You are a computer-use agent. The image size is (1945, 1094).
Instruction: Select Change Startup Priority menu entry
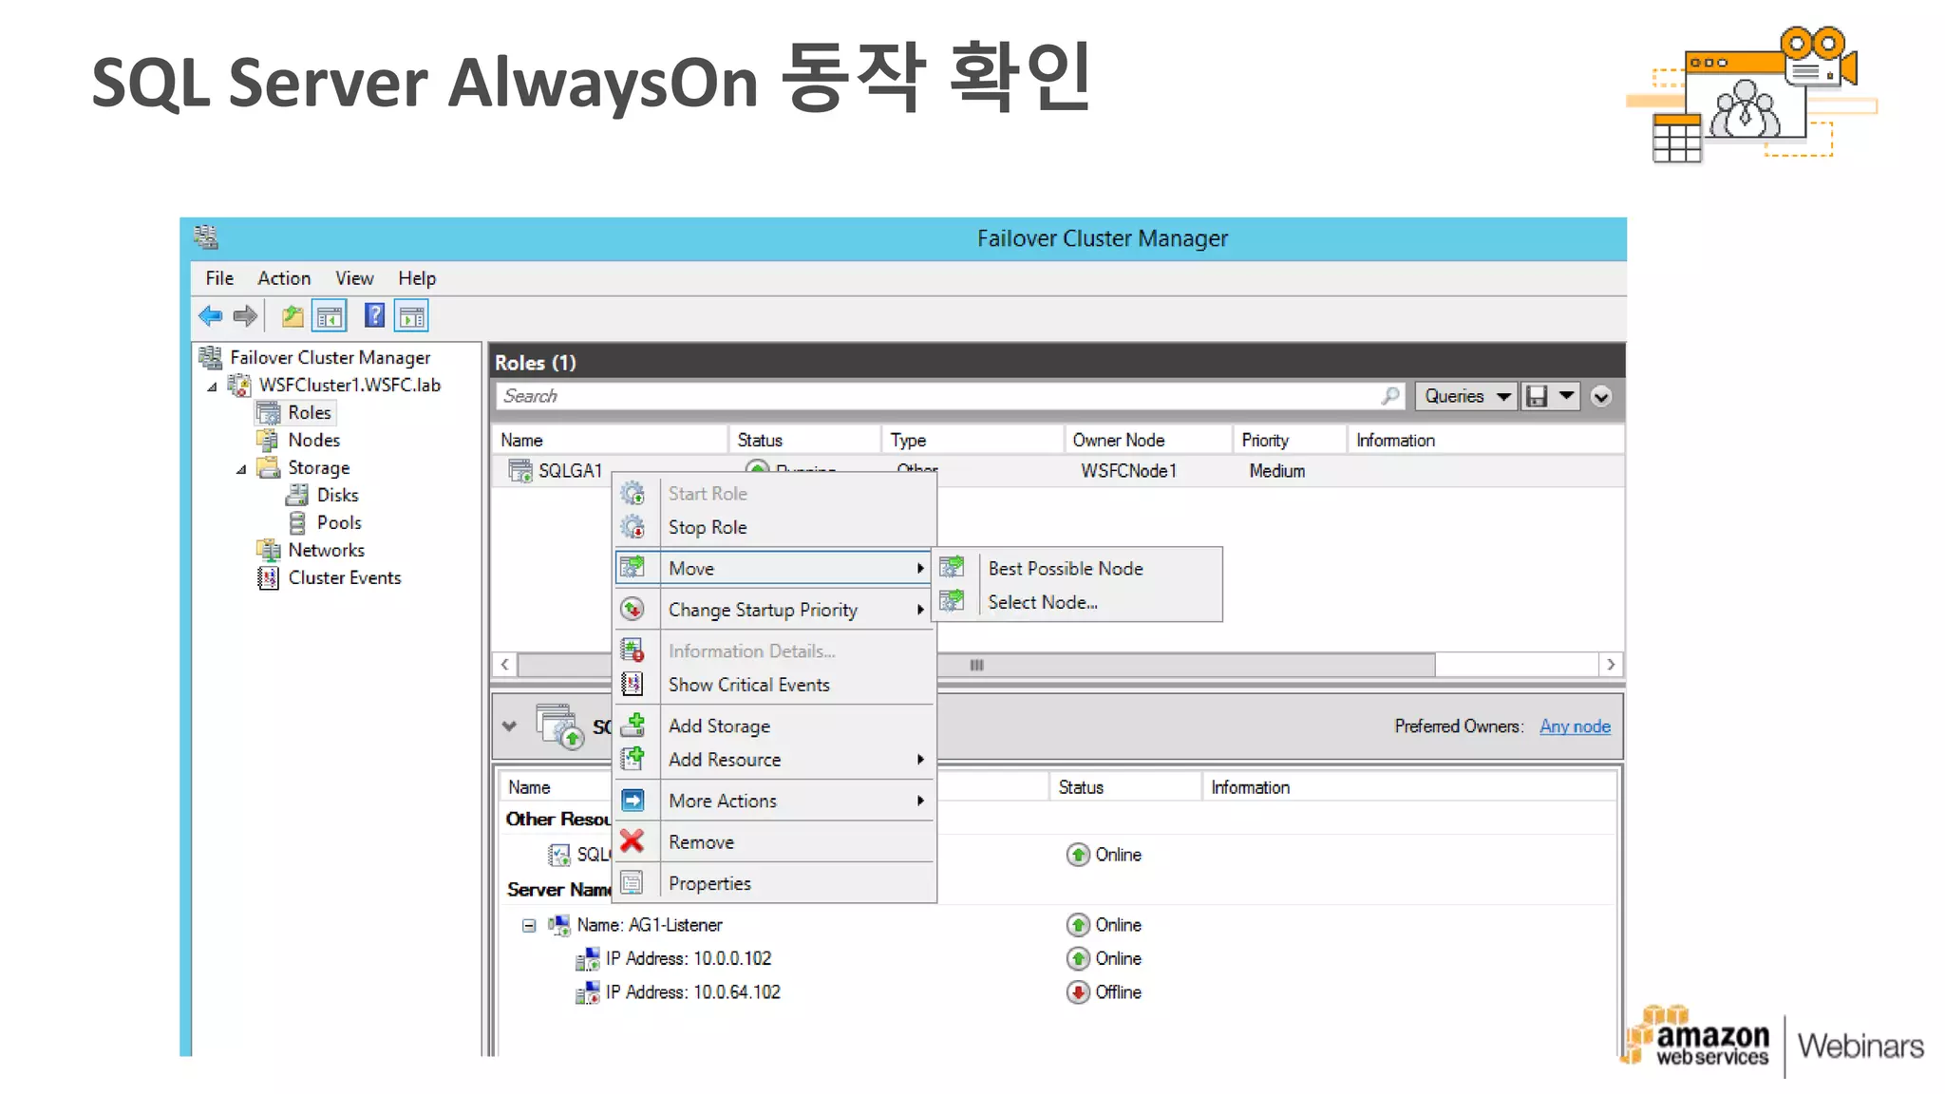[x=775, y=610]
